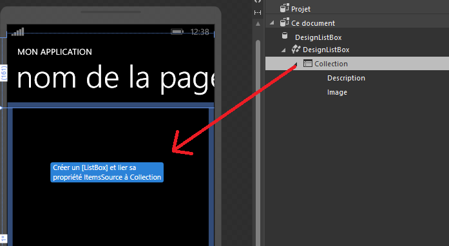Click the Collection list icon
Screen dimensions: 449x246
pos(307,63)
